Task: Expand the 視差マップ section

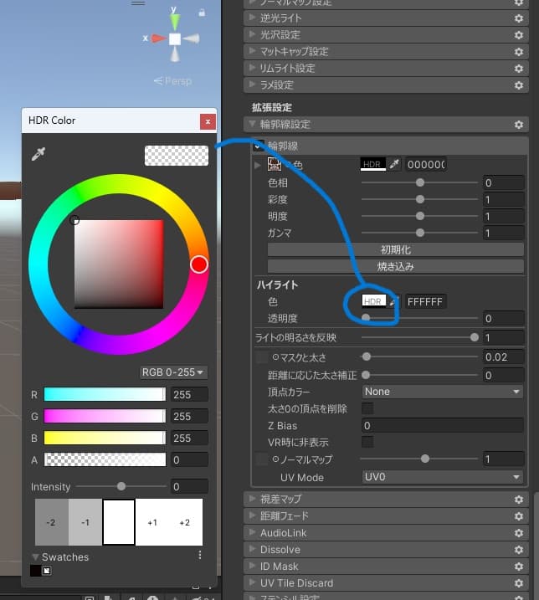Action: 252,499
